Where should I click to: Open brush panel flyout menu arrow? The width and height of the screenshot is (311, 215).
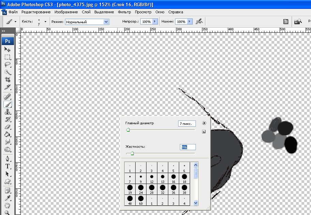(204, 123)
